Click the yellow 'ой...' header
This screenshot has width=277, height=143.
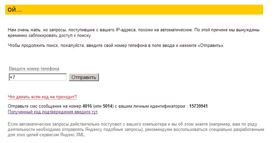[x=134, y=10]
